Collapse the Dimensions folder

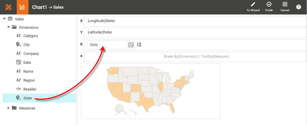click(x=9, y=27)
